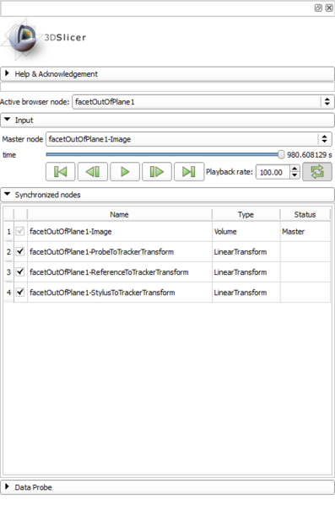The width and height of the screenshot is (335, 505).
Task: Uncheck ReferenceToTrackerTransform sync checkbox
Action: [20, 271]
